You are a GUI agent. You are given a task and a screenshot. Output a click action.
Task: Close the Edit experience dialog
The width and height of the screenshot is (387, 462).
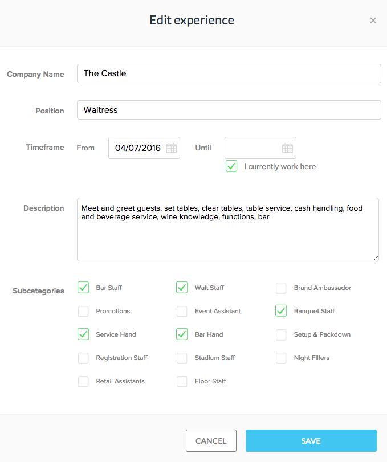373,21
